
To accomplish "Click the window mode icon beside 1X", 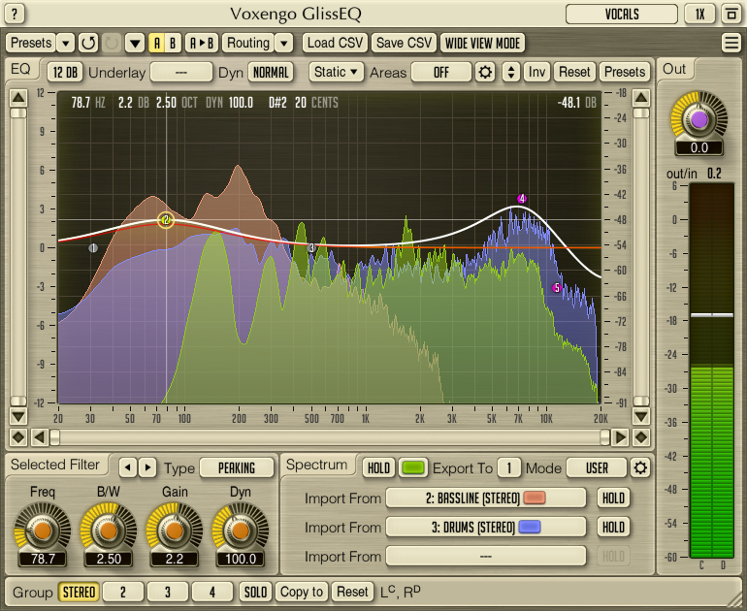I will 731,14.
